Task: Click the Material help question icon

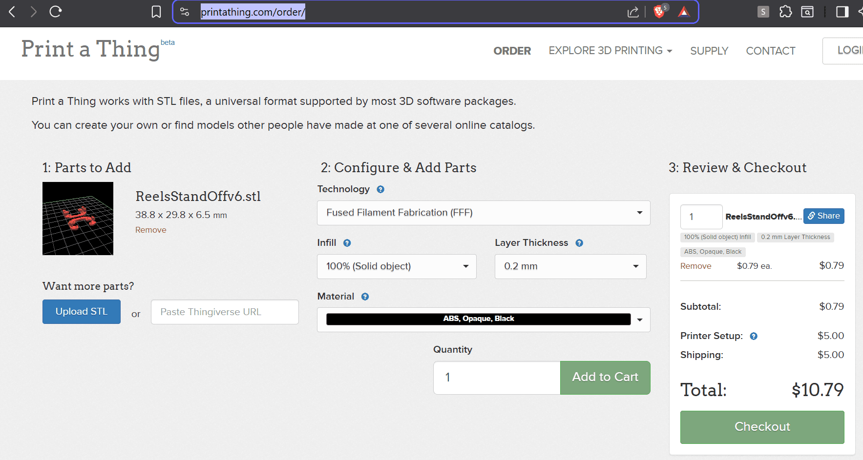Action: (365, 297)
